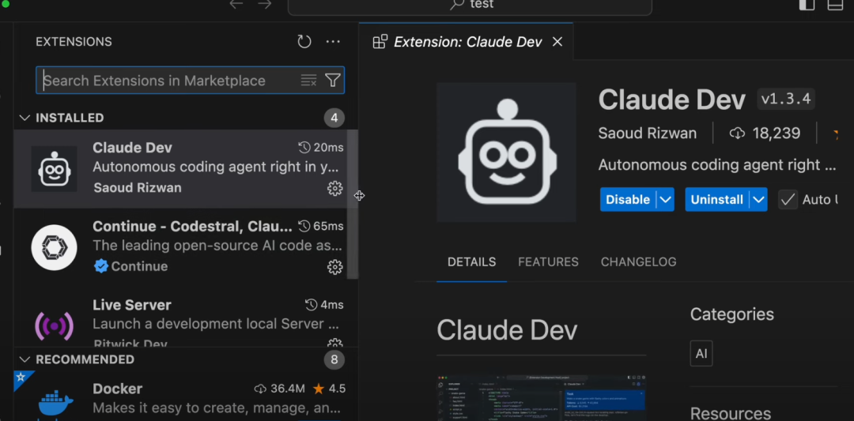
Task: Refresh the extensions list
Action: tap(304, 42)
